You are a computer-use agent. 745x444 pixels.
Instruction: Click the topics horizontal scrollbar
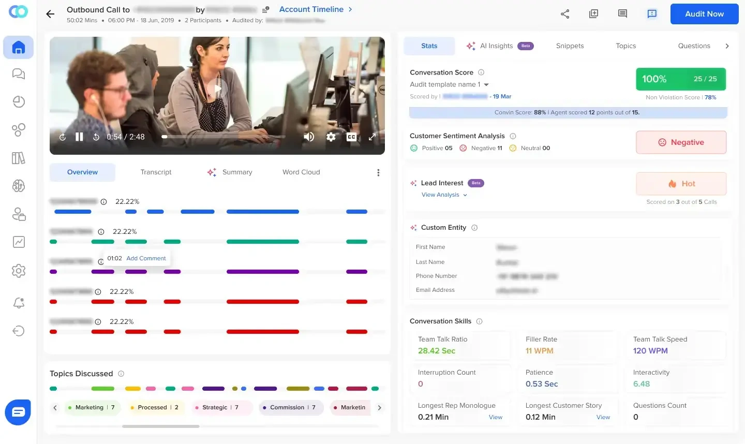coord(160,426)
